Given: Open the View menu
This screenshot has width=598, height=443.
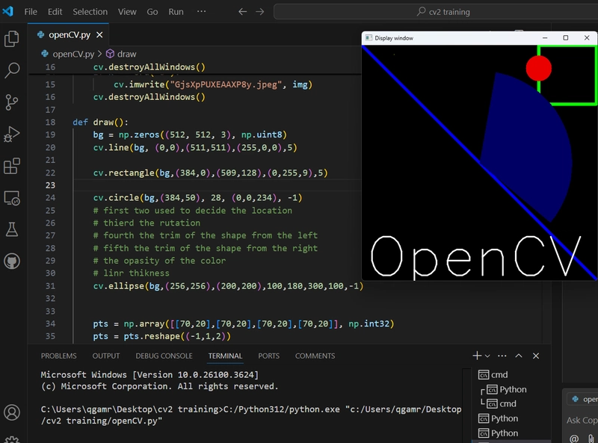Looking at the screenshot, I should tap(127, 12).
